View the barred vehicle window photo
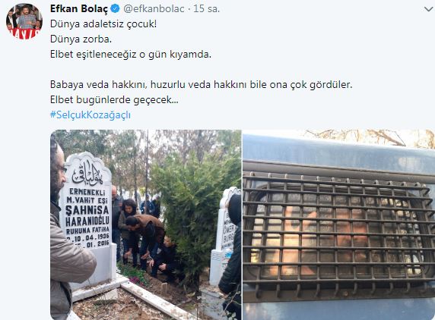The width and height of the screenshot is (435, 320). [x=338, y=224]
